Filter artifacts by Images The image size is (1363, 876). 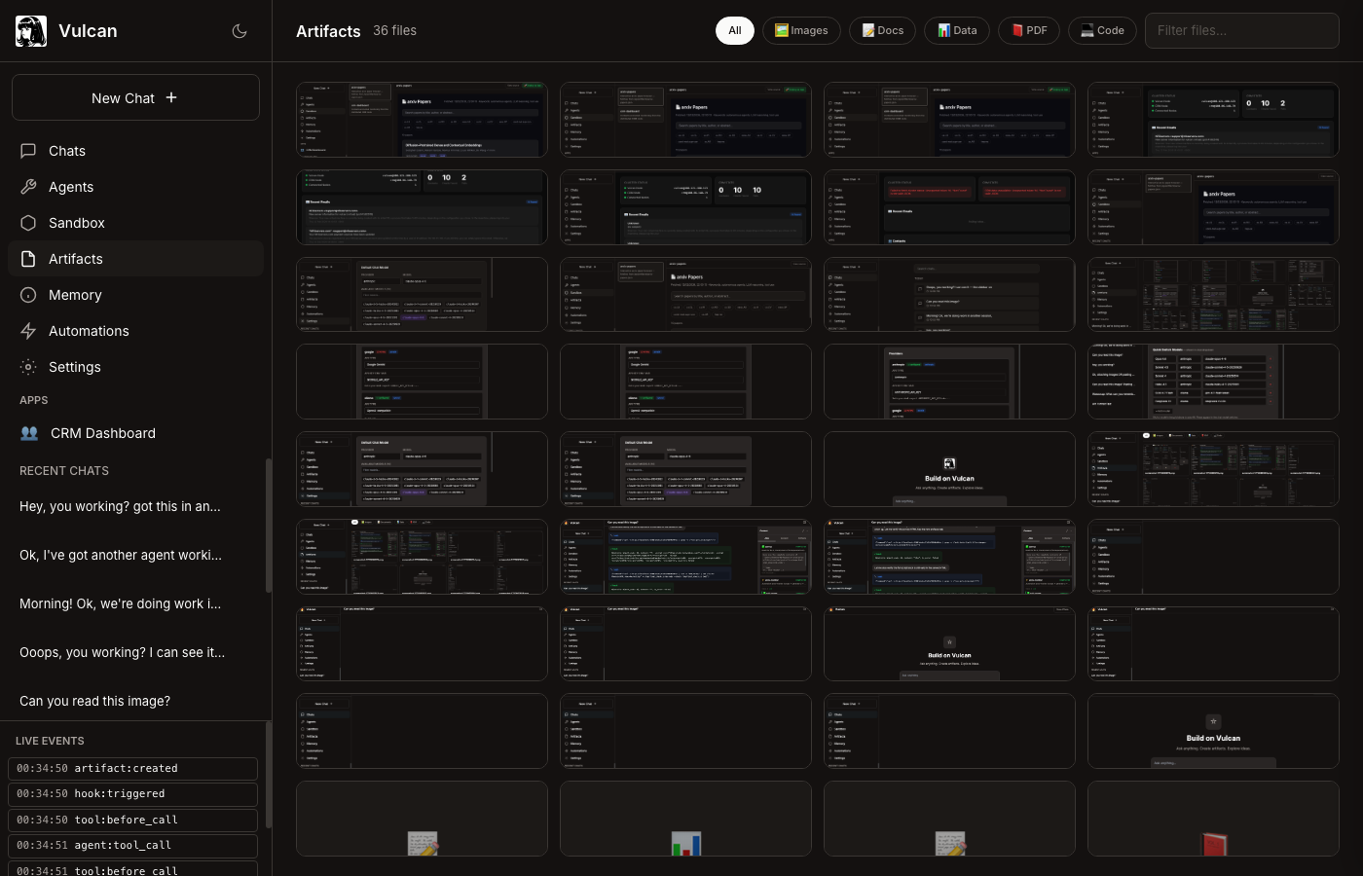pyautogui.click(x=801, y=31)
